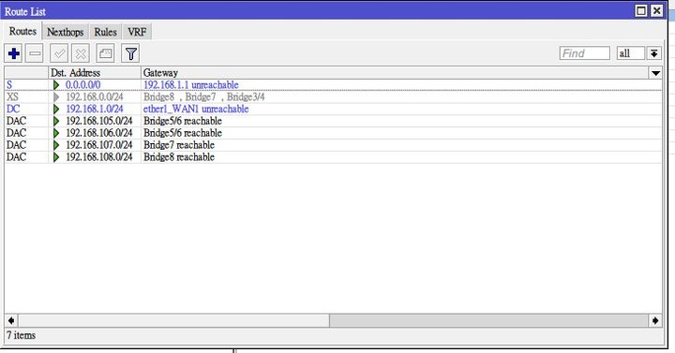Click the 'S' flag of static route

click(9, 85)
